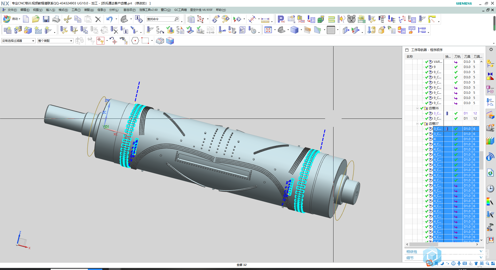The width and height of the screenshot is (496, 270).
Task: Click the 刀具 column header
Action: point(467,56)
